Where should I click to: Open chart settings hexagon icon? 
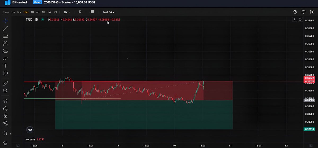point(295,12)
